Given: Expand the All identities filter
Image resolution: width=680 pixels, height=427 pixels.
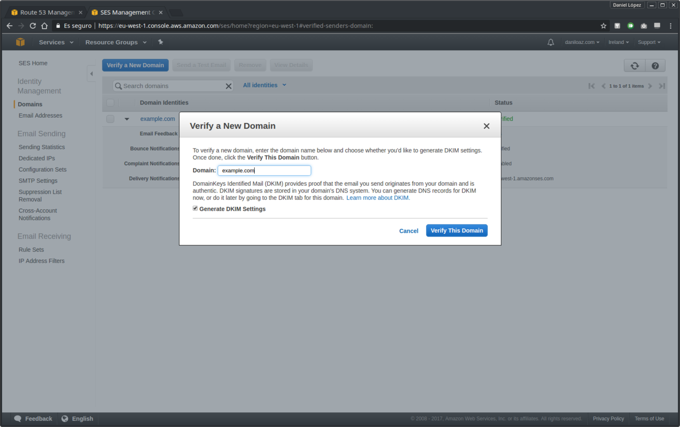Looking at the screenshot, I should pos(264,85).
